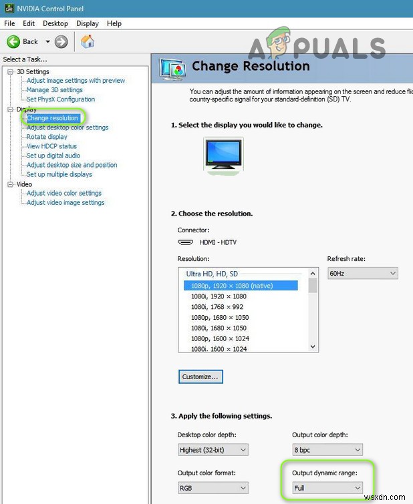This screenshot has width=413, height=504.
Task: Click the resolution list scrollbar thumb
Action: [x=313, y=286]
